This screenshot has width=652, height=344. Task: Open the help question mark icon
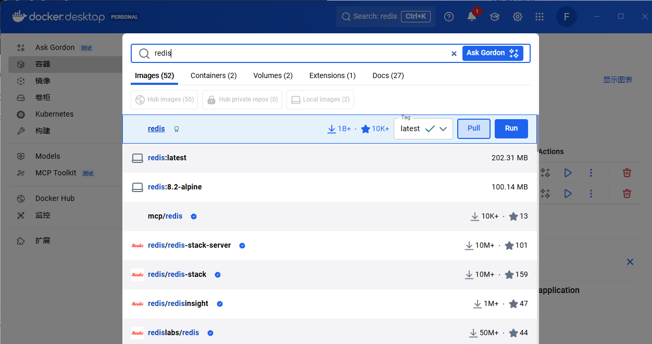pos(449,17)
